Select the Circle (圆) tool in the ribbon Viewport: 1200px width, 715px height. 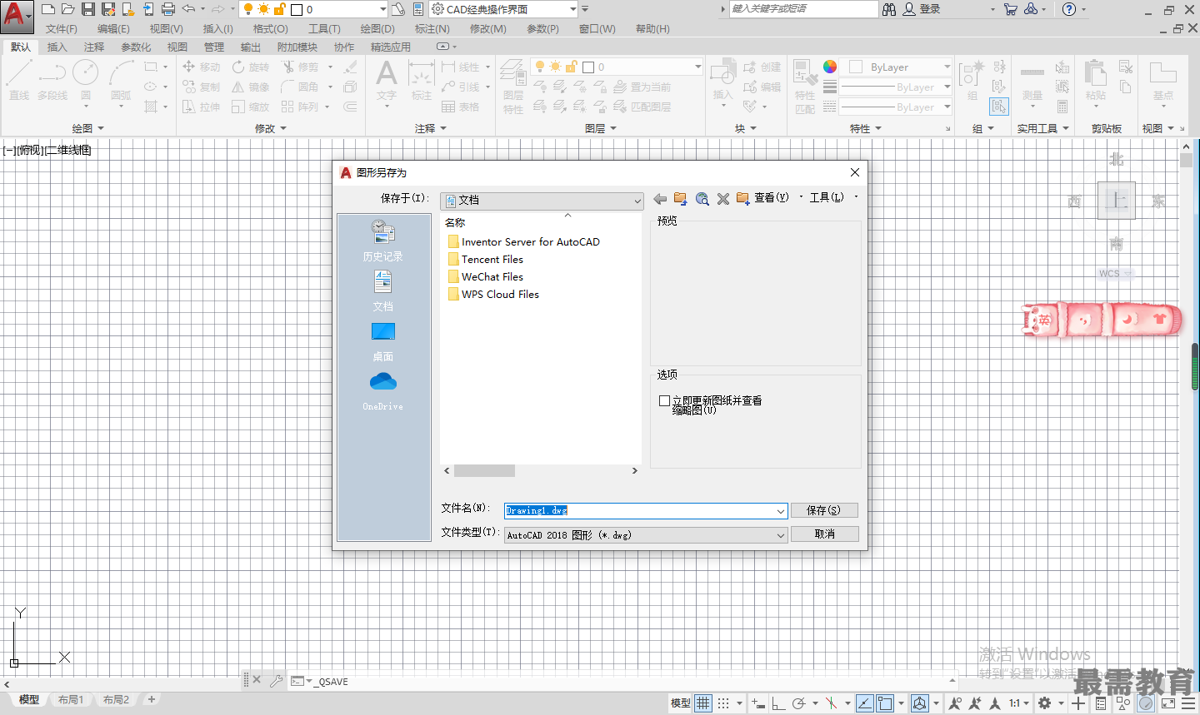tap(86, 81)
